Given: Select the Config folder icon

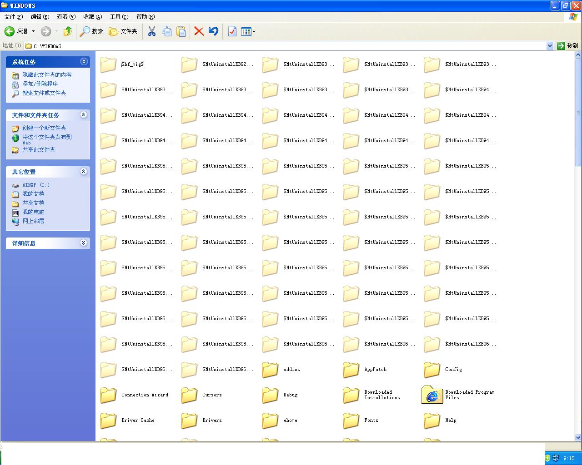Looking at the screenshot, I should point(432,370).
